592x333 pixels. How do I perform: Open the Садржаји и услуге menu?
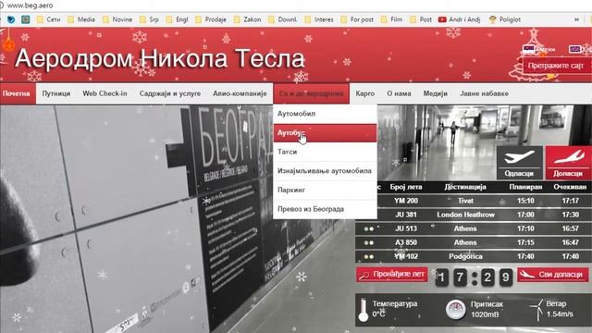pyautogui.click(x=170, y=93)
